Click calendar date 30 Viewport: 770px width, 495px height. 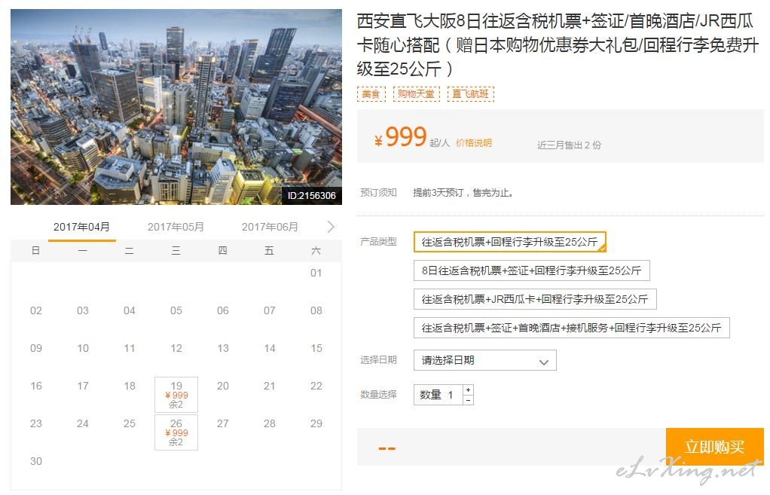[36, 462]
